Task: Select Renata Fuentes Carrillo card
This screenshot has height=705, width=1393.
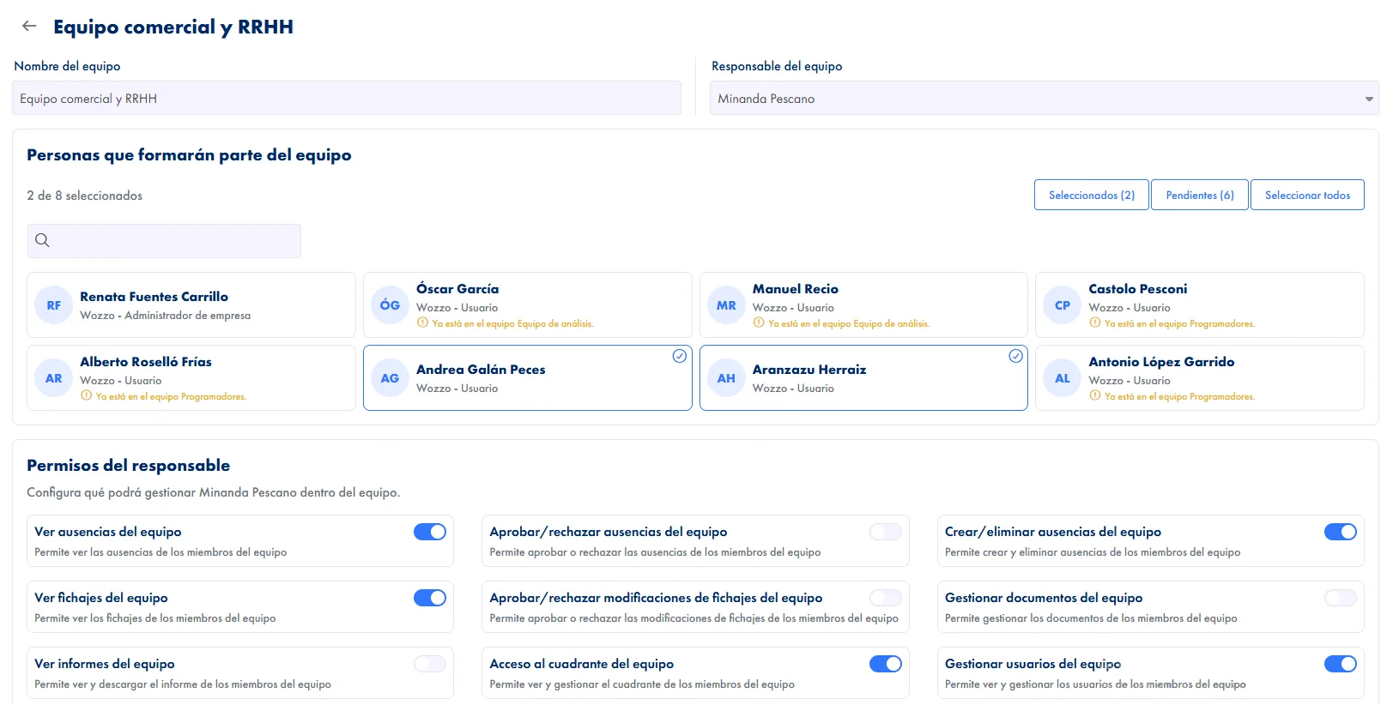Action: pos(191,305)
